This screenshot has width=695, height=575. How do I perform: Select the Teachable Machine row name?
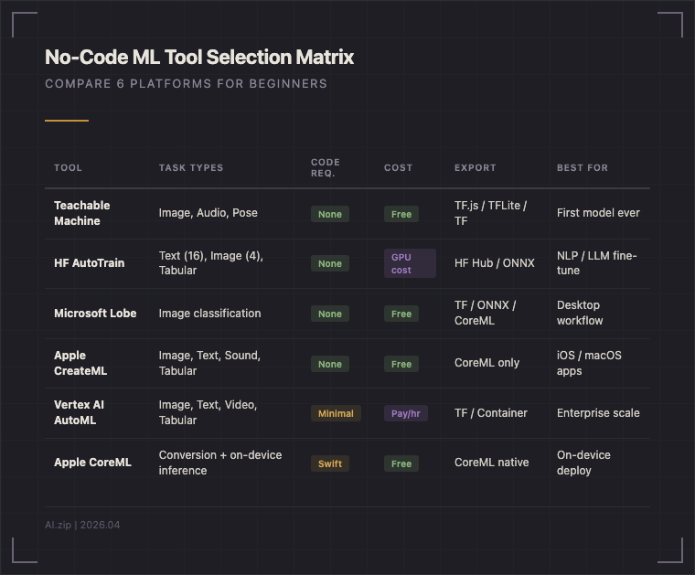coord(81,213)
